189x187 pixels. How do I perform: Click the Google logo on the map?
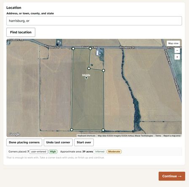point(14,134)
